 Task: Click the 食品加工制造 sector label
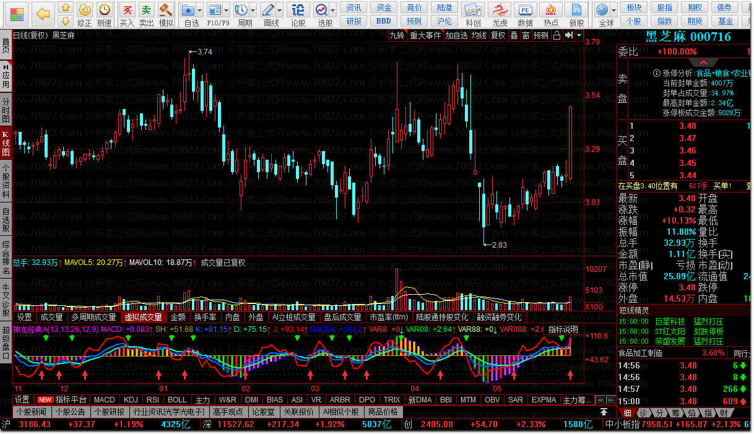click(x=641, y=353)
